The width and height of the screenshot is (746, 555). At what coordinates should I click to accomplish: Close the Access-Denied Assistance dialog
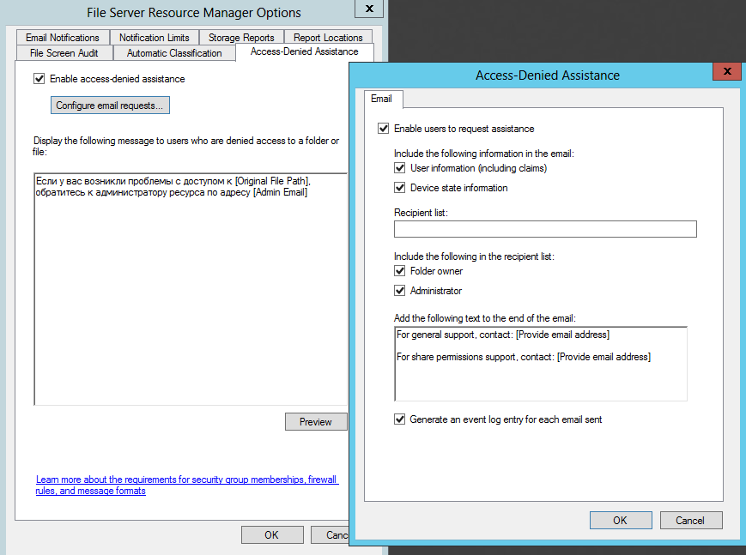click(726, 72)
